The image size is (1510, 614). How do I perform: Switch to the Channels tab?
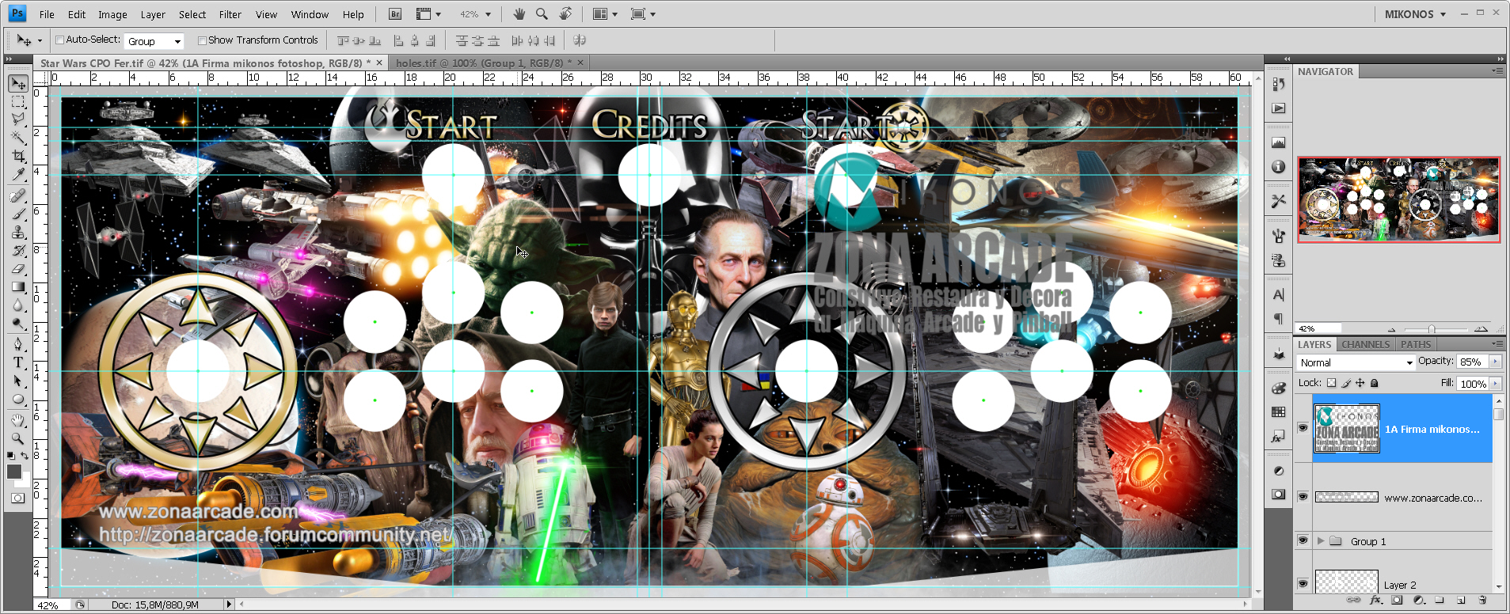click(x=1365, y=344)
